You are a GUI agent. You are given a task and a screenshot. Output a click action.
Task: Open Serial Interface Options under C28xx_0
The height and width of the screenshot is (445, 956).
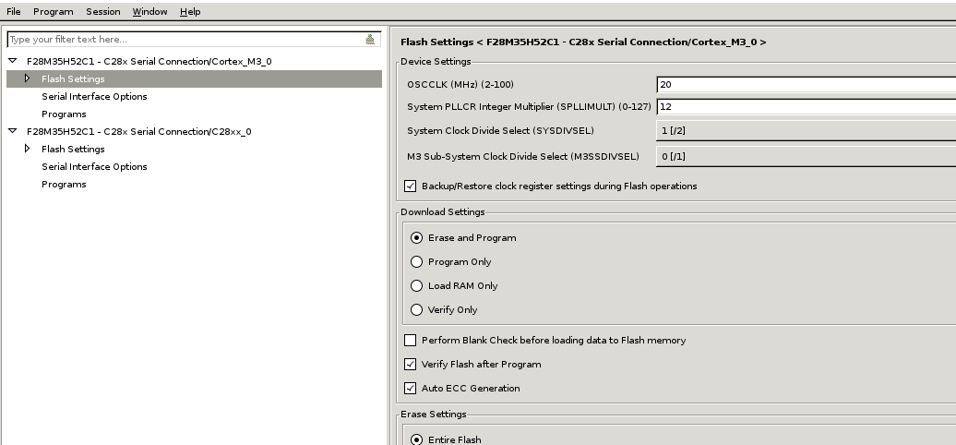[x=94, y=166]
